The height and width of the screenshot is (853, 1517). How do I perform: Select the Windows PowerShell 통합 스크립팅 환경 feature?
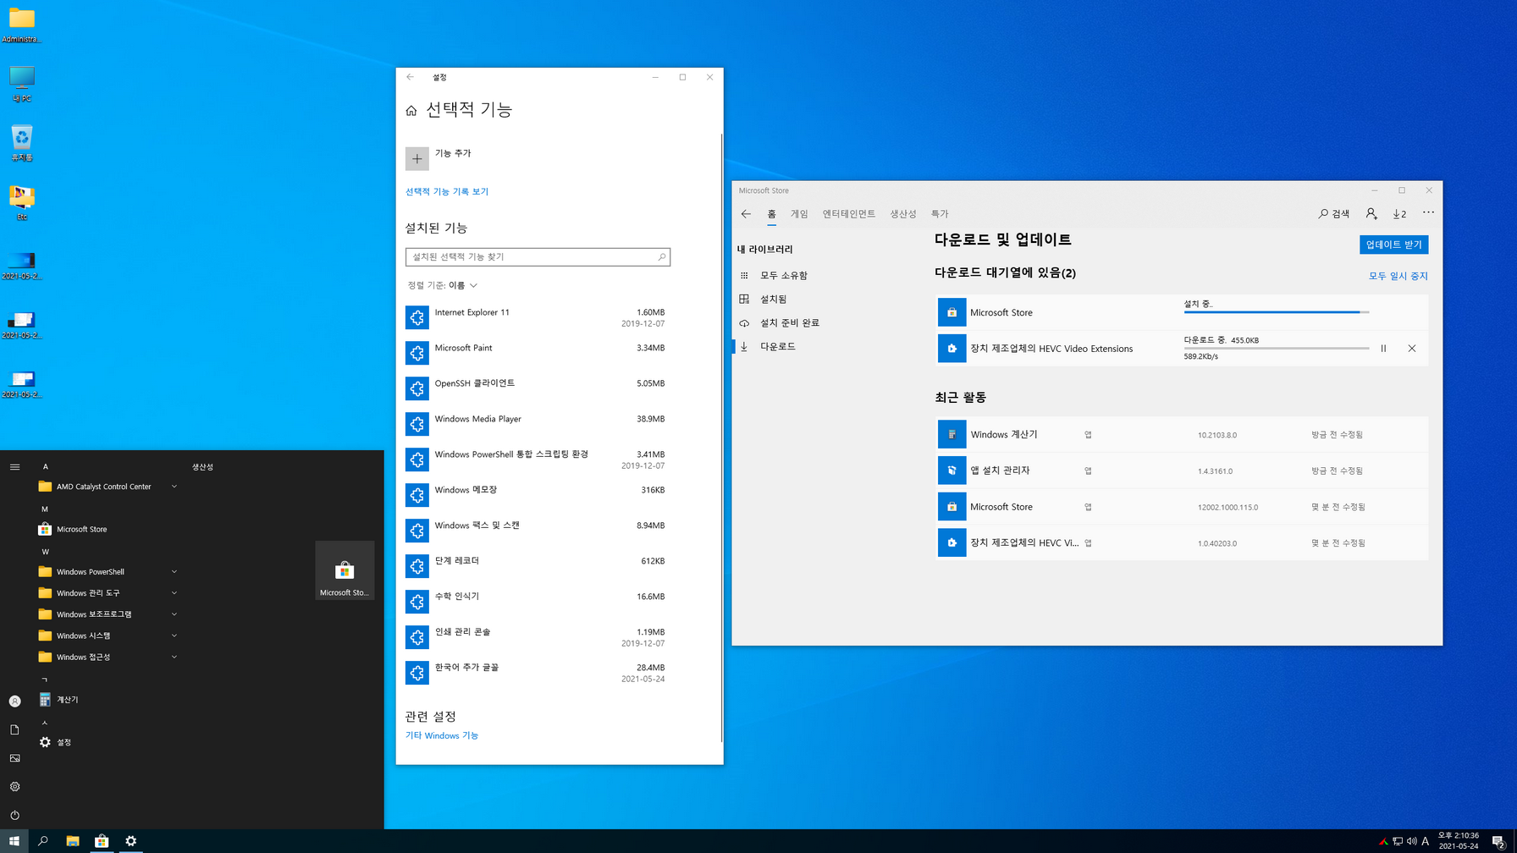[538, 460]
